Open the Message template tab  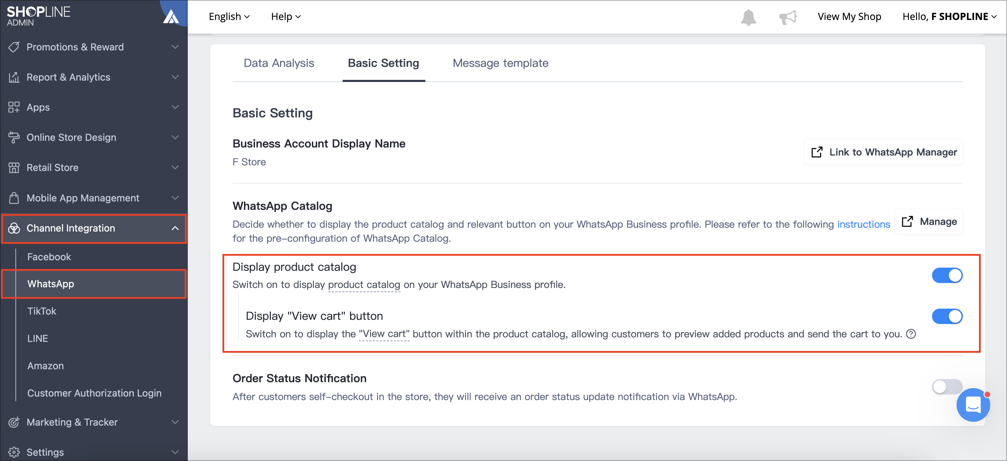click(500, 63)
